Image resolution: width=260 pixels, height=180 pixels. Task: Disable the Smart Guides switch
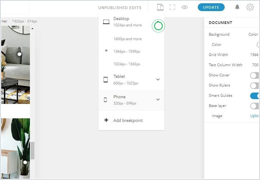point(255,96)
